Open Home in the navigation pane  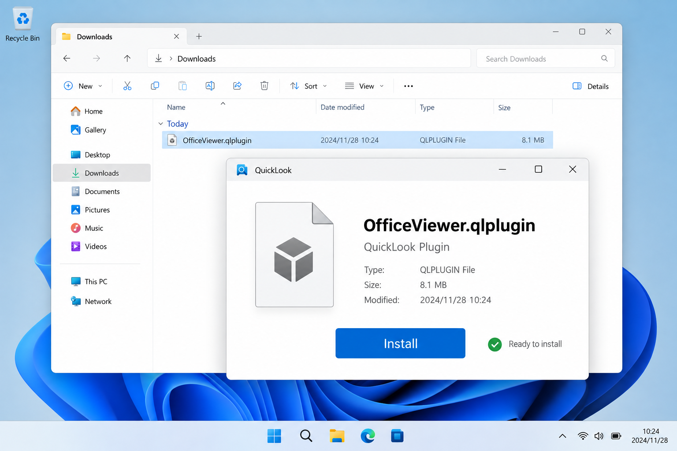pos(87,111)
